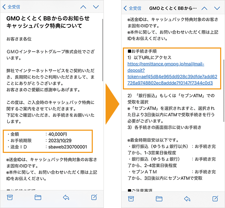Archive the message in right phone
The height and width of the screenshot is (208, 225).
pos(131,199)
